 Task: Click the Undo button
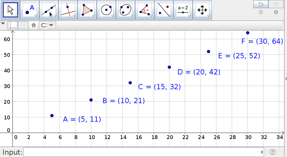click(261, 4)
